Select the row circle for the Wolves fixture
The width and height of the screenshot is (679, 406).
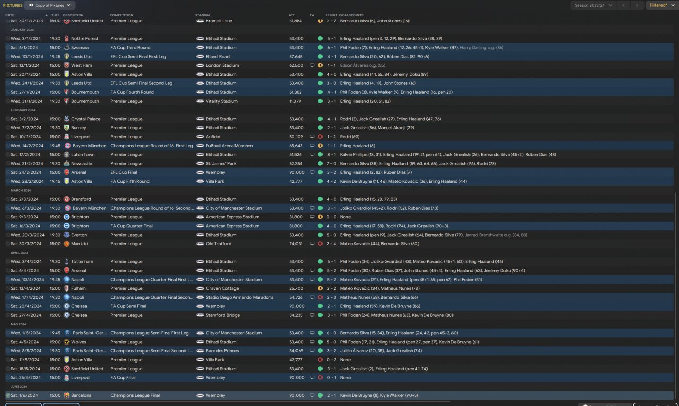[8, 342]
